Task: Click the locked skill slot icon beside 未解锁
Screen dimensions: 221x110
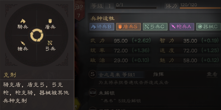Action: pos(92,93)
